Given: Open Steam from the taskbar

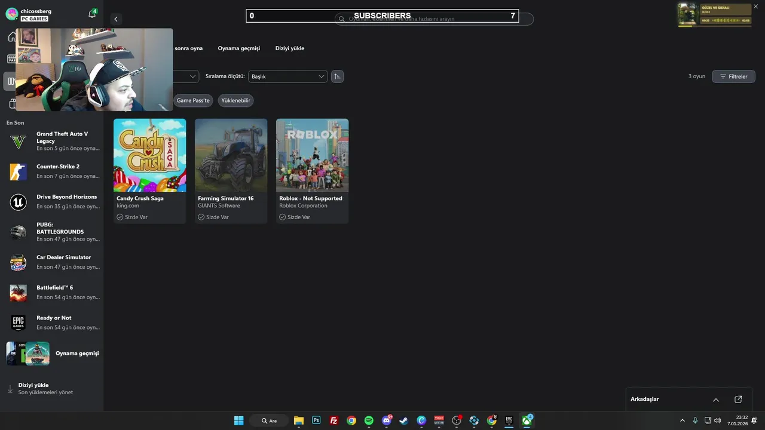Looking at the screenshot, I should (x=404, y=420).
